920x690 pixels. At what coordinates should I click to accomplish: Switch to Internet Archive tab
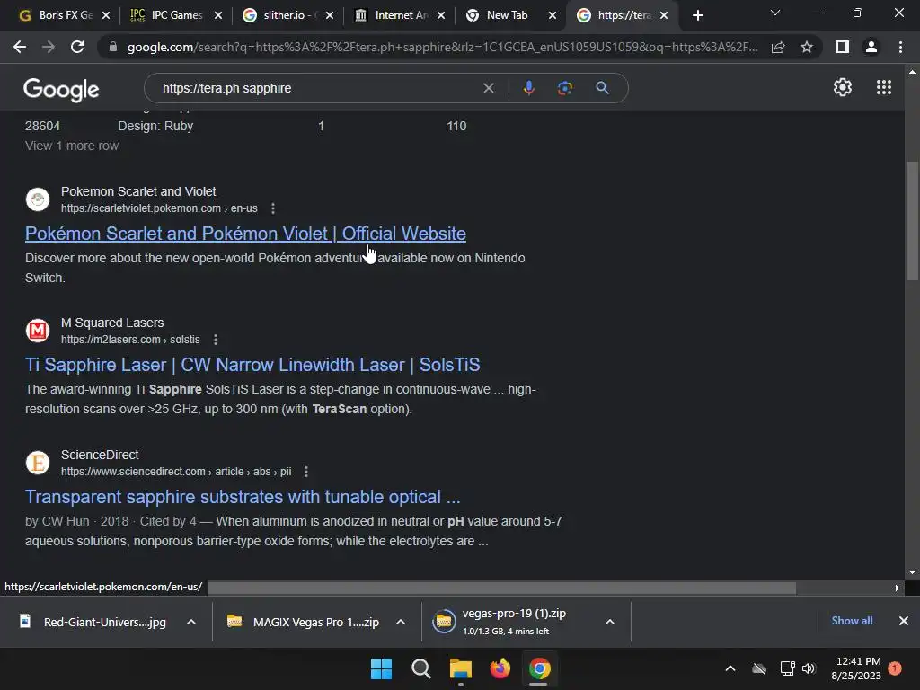[399, 15]
